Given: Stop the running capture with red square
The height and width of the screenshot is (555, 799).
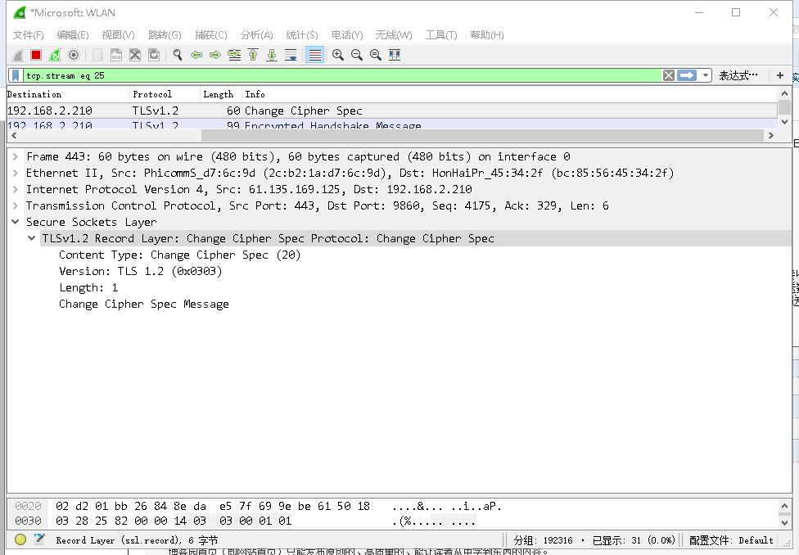Looking at the screenshot, I should click(x=36, y=55).
